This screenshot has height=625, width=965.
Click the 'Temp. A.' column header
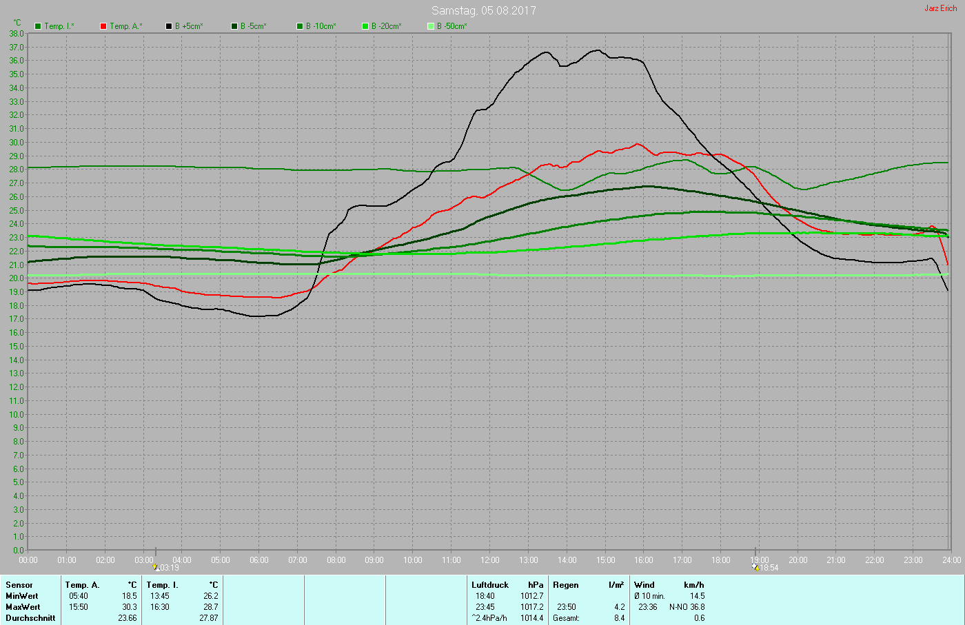(83, 585)
